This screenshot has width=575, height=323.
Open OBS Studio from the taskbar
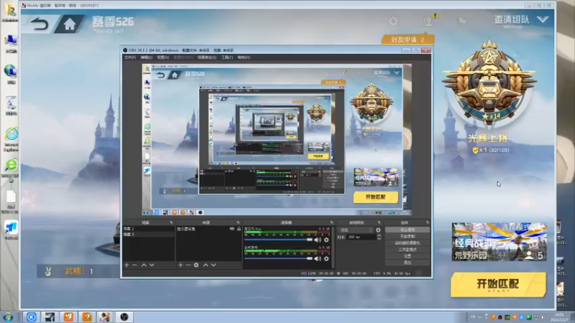click(x=124, y=317)
